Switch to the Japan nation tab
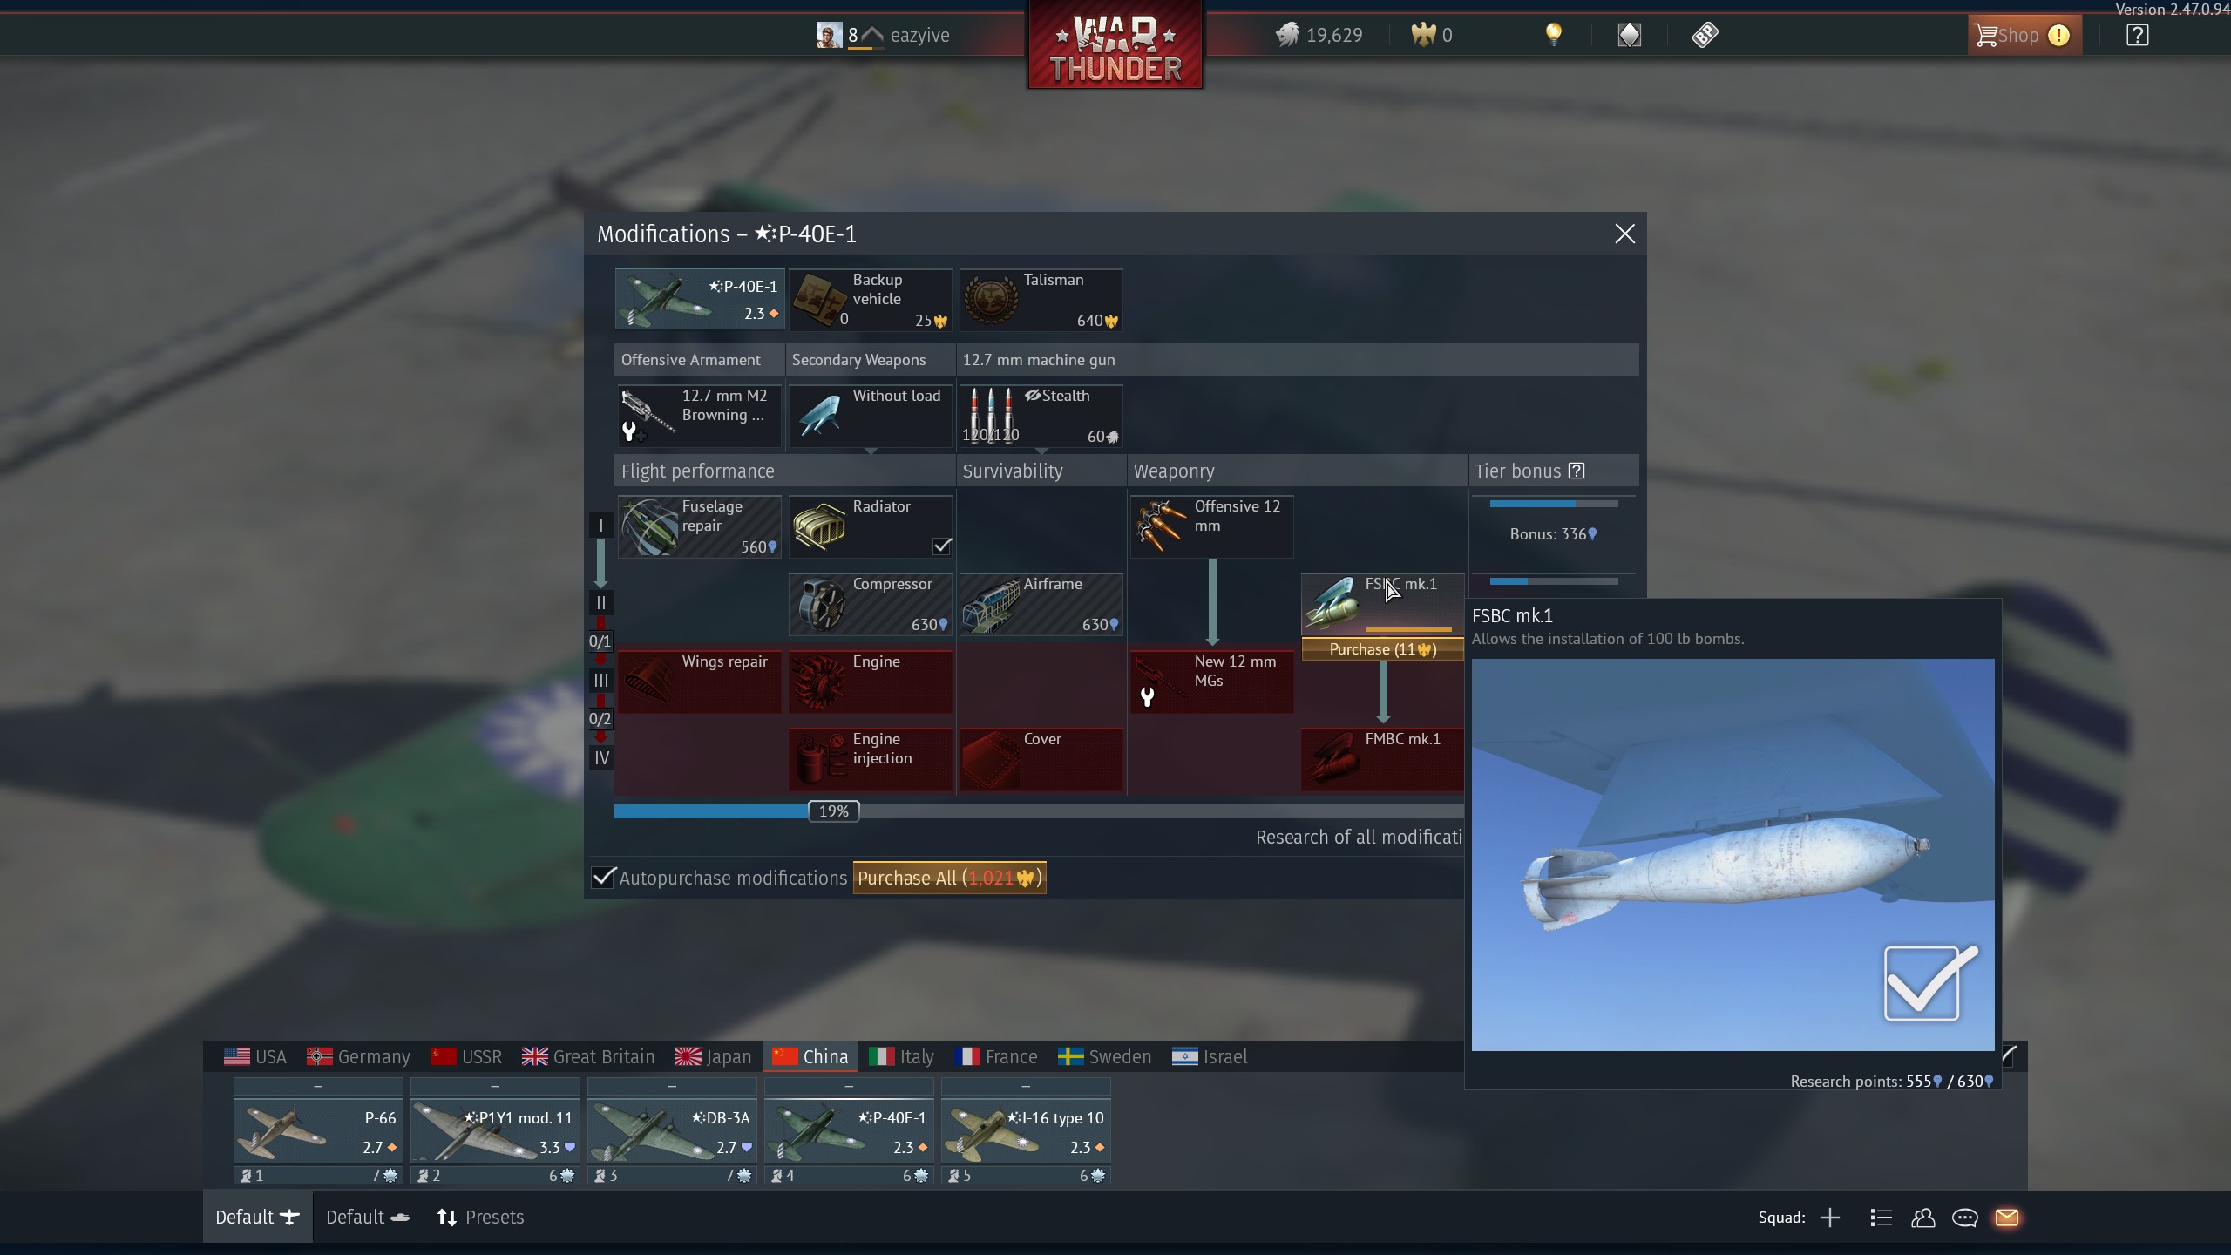The width and height of the screenshot is (2231, 1255). pyautogui.click(x=713, y=1056)
